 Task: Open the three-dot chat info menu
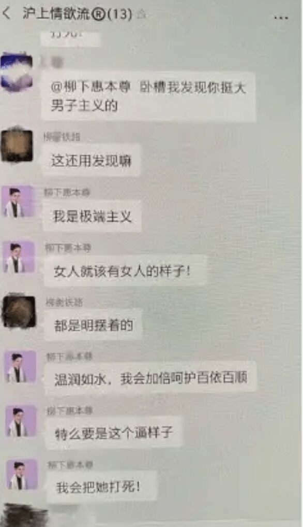pos(281,17)
